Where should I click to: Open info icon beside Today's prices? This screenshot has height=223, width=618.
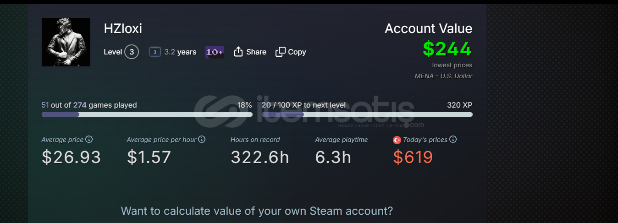453,139
